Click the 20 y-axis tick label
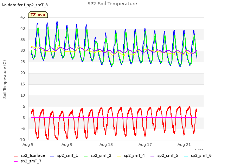 [x=22, y=73]
